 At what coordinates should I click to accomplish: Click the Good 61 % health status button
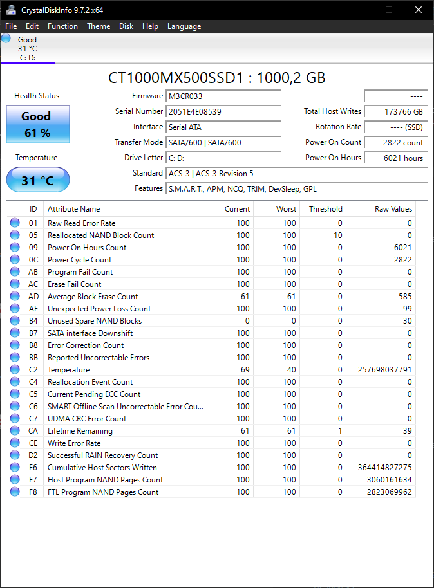(x=37, y=124)
